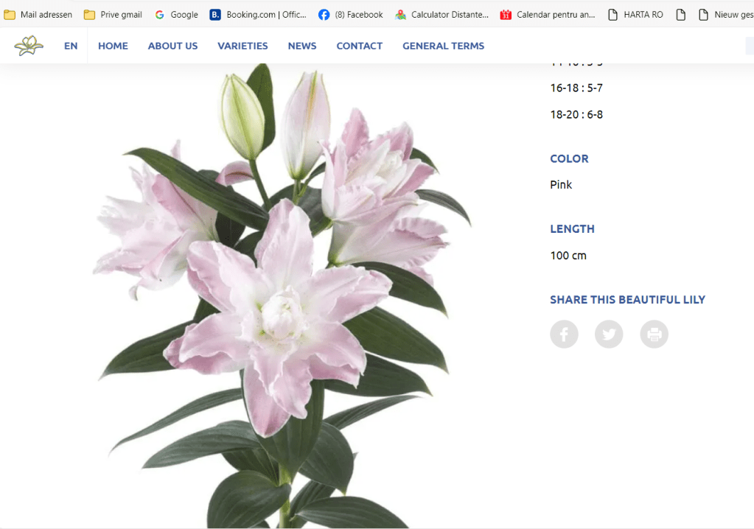This screenshot has width=754, height=529.
Task: Open the Booking.com bookmark
Action: [x=257, y=15]
